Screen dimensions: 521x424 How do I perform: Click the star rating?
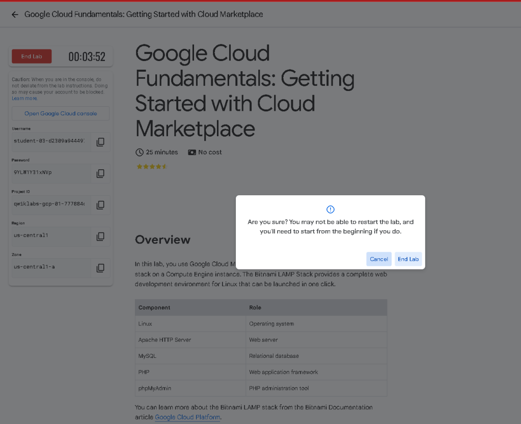click(152, 167)
